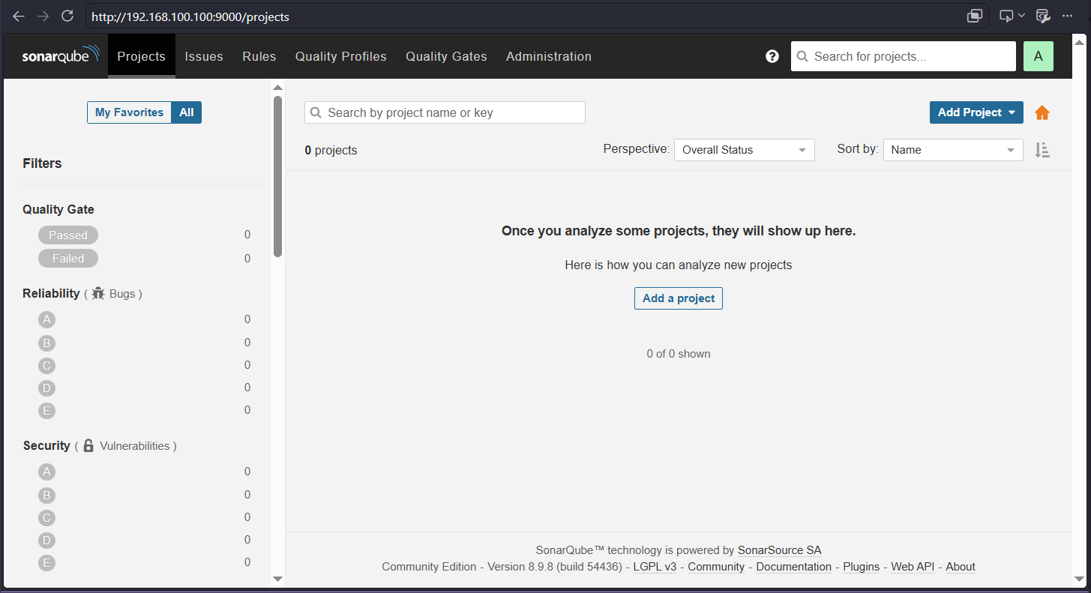This screenshot has height=593, width=1091.
Task: Toggle the sort order direction icon
Action: pyautogui.click(x=1042, y=150)
